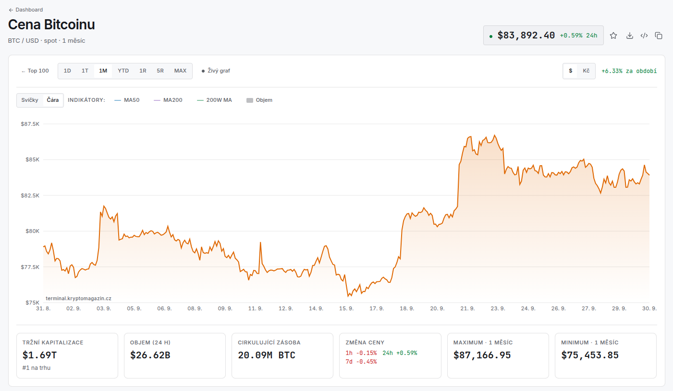Toggle the MA50 indicator

coord(127,100)
